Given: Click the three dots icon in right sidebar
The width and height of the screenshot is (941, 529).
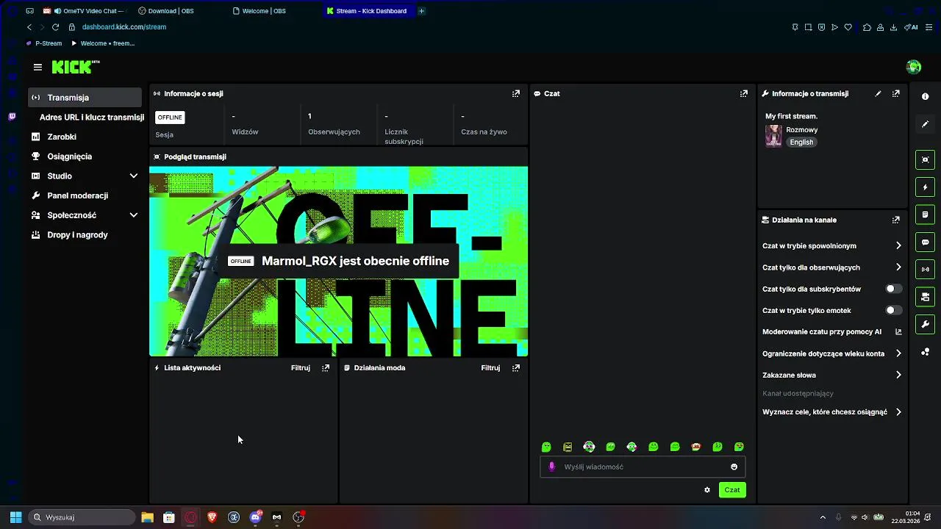Looking at the screenshot, I should click(926, 352).
